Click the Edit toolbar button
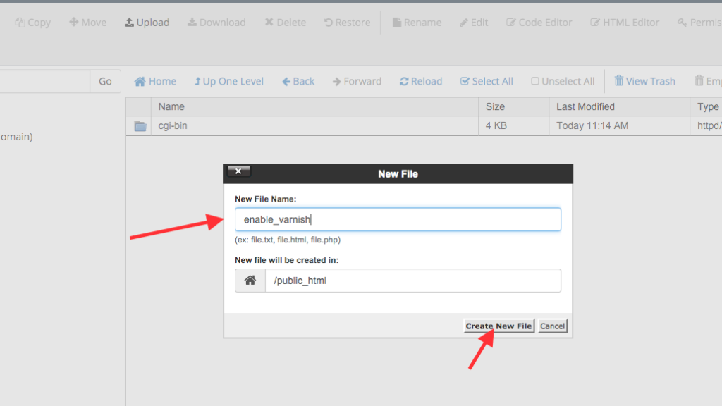722x406 pixels. pyautogui.click(x=474, y=23)
